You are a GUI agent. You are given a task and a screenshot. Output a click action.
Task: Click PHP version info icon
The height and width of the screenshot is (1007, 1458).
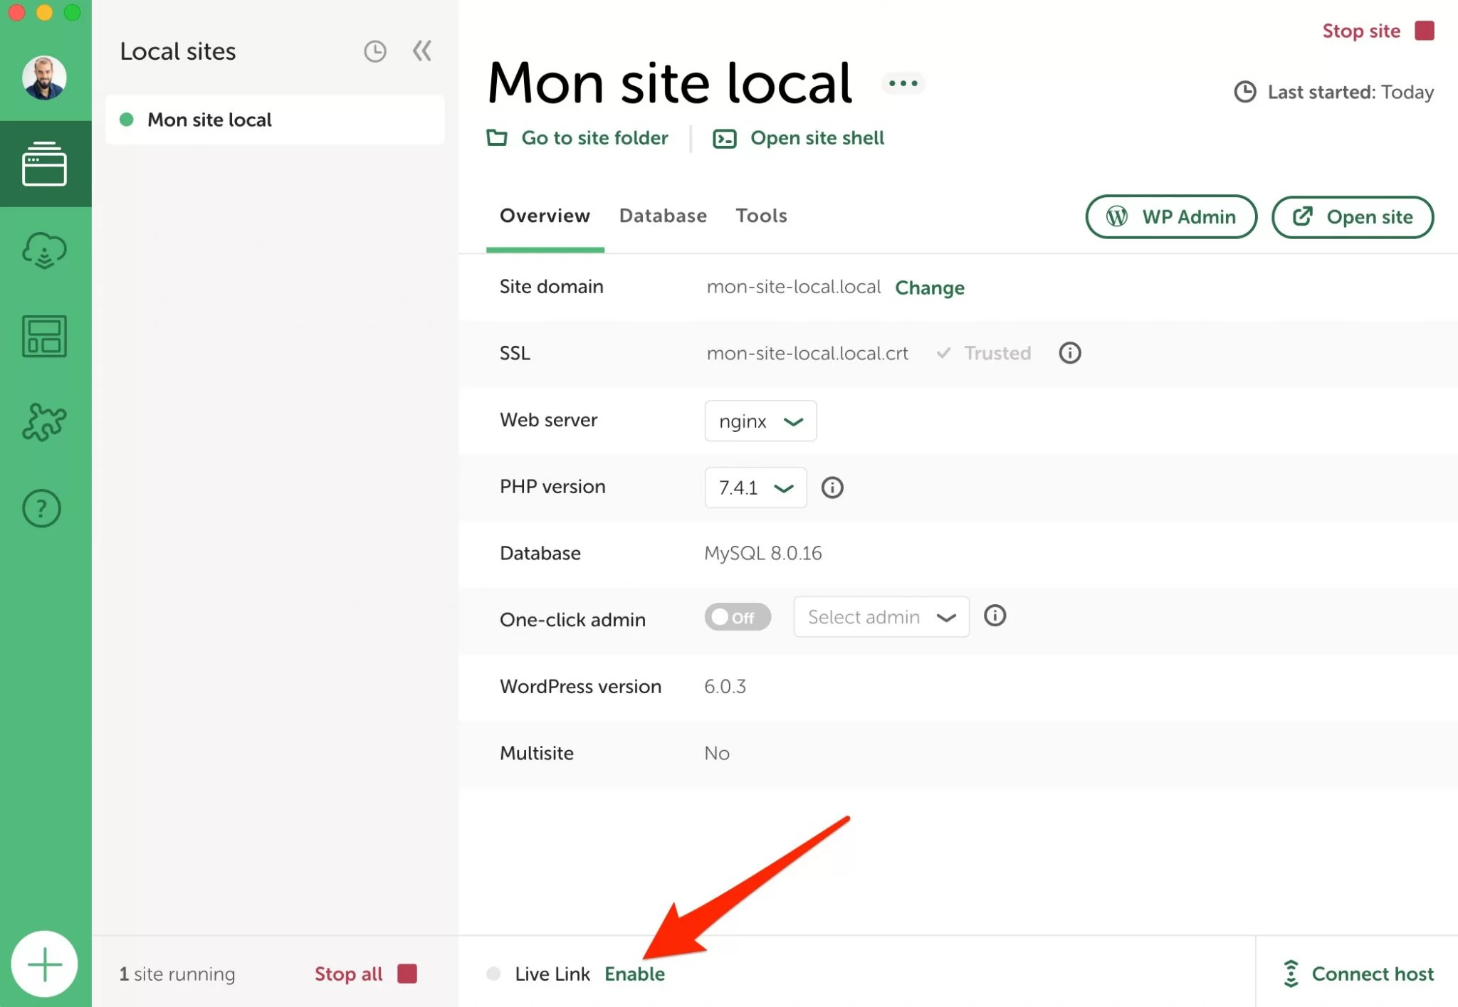(832, 487)
